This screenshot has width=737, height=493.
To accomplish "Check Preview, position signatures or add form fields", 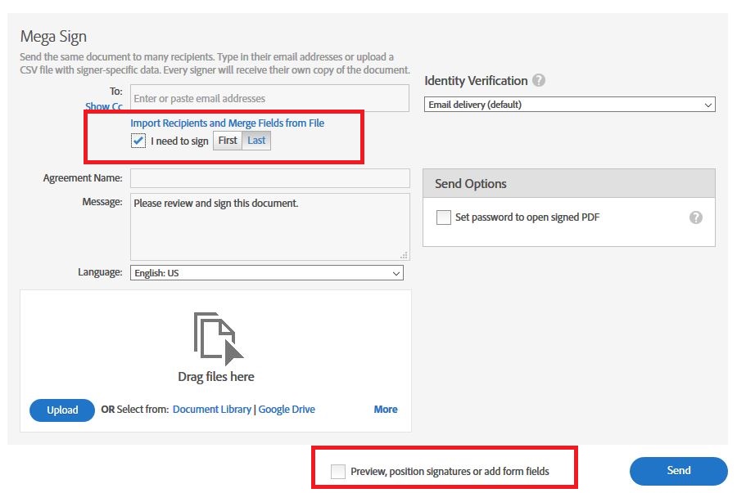I will click(337, 471).
